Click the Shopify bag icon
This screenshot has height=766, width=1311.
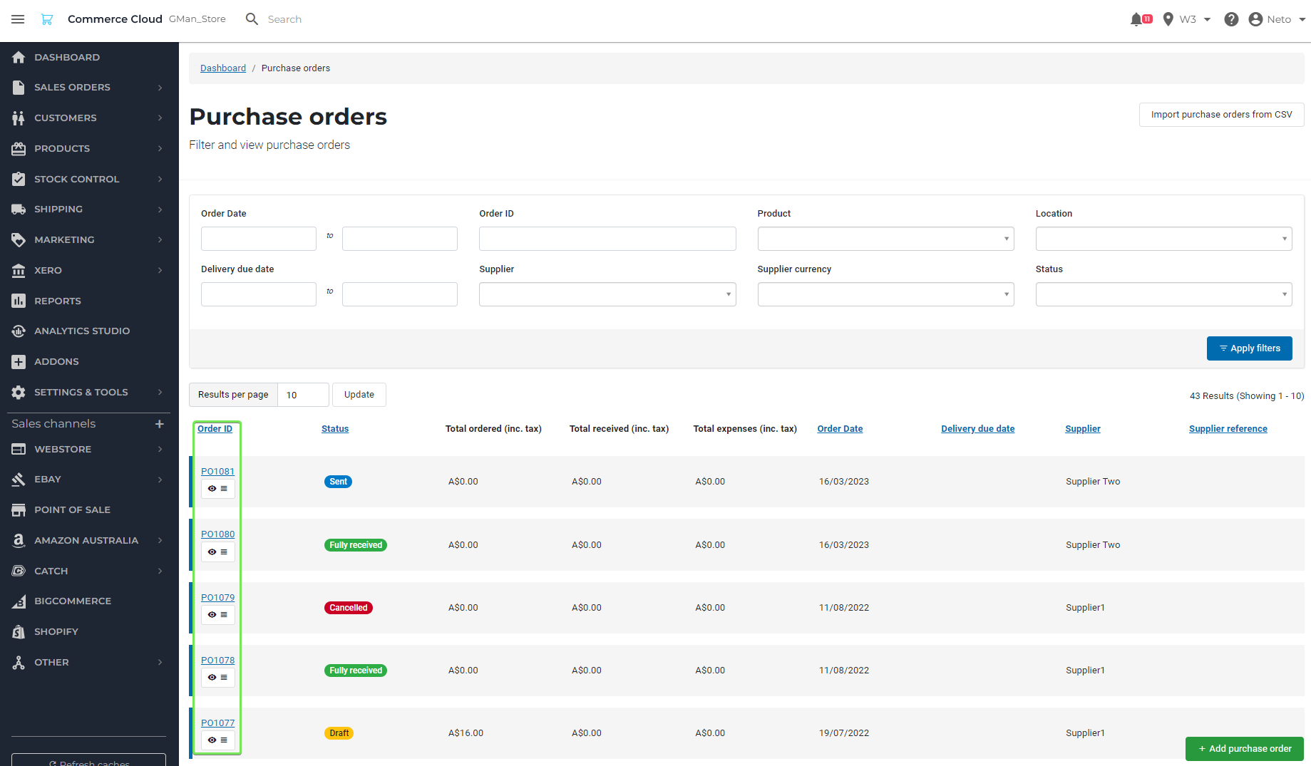click(x=19, y=631)
